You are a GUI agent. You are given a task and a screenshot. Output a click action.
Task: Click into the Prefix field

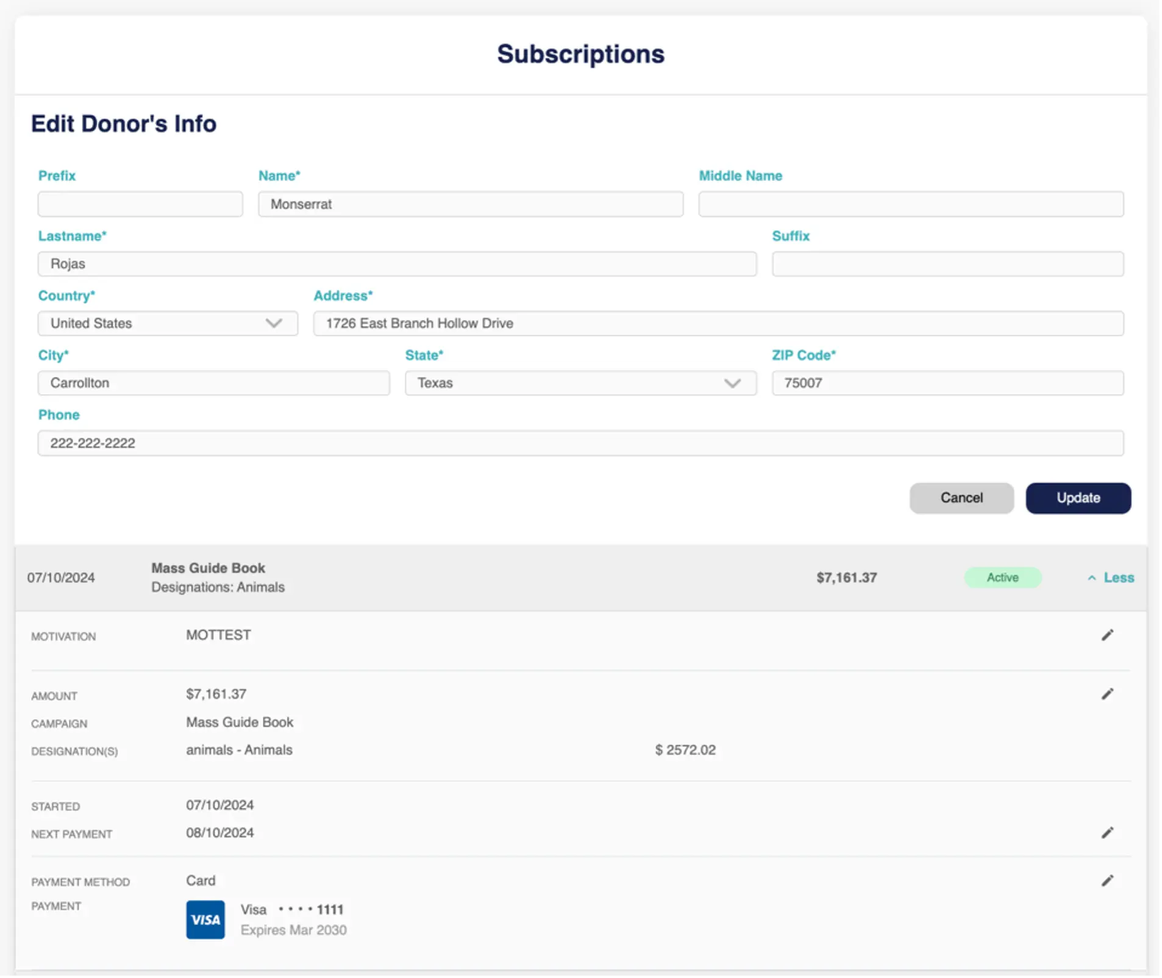point(140,204)
